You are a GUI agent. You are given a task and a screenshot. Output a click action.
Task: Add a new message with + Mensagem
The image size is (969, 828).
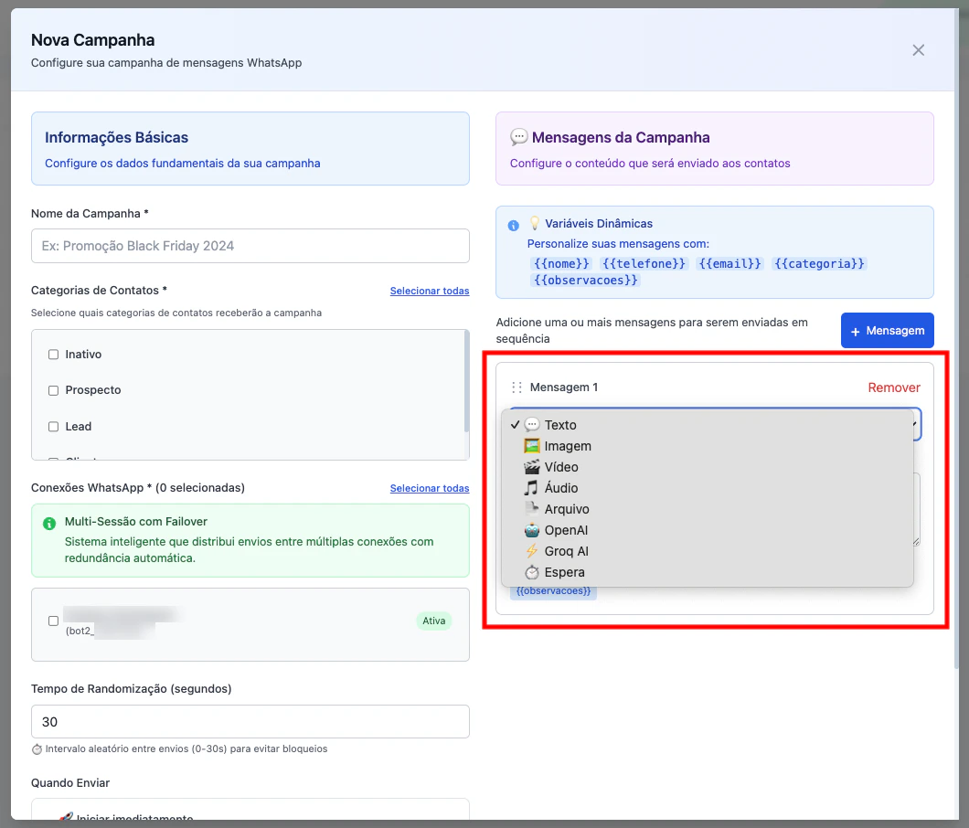[888, 331]
